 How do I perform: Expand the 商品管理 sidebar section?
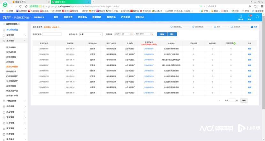(26, 112)
